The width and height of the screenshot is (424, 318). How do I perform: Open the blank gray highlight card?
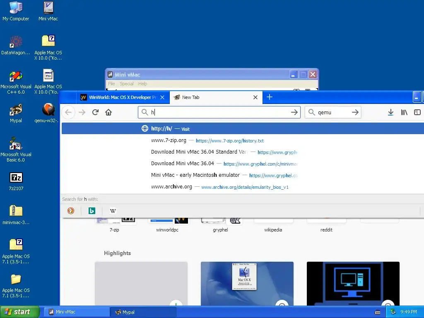(141, 284)
